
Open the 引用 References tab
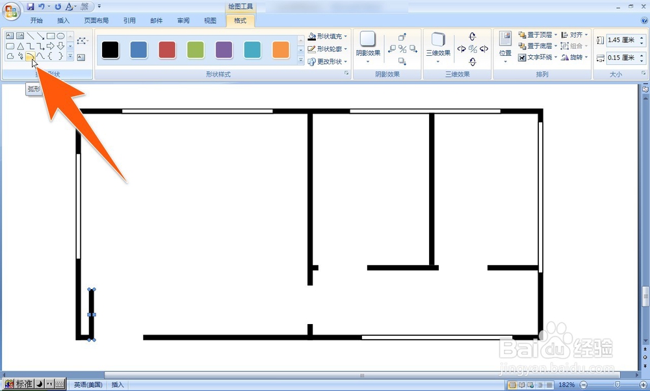[x=129, y=20]
